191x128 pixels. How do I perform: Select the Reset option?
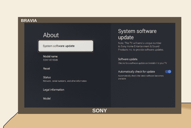47,68
